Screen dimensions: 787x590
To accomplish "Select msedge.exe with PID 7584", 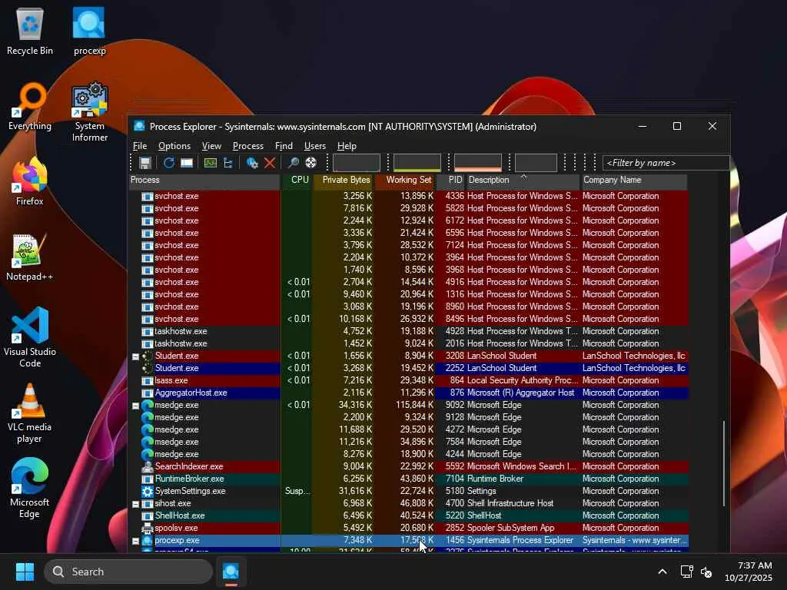I will tap(409, 442).
